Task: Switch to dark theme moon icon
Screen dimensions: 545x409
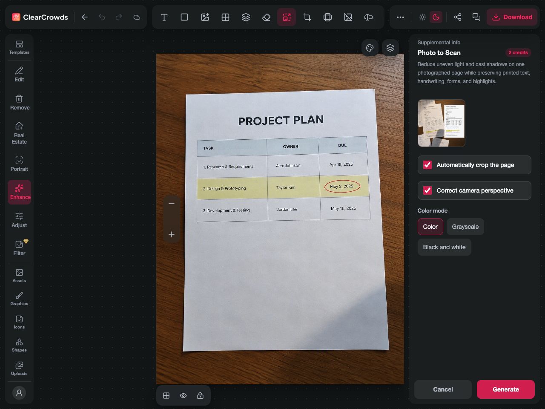Action: coord(436,17)
